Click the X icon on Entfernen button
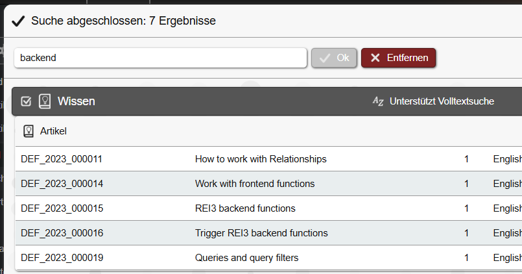The height and width of the screenshot is (274, 522). (x=375, y=58)
